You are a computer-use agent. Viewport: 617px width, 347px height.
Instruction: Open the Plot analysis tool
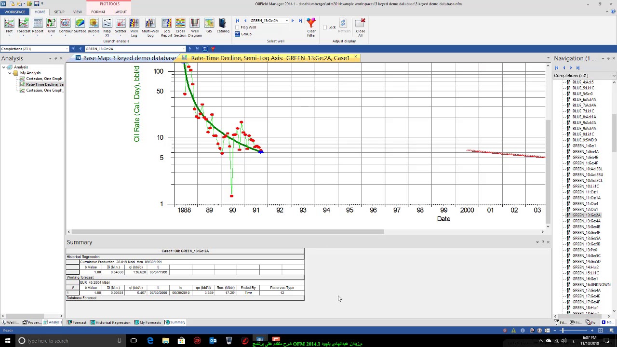coord(9,26)
